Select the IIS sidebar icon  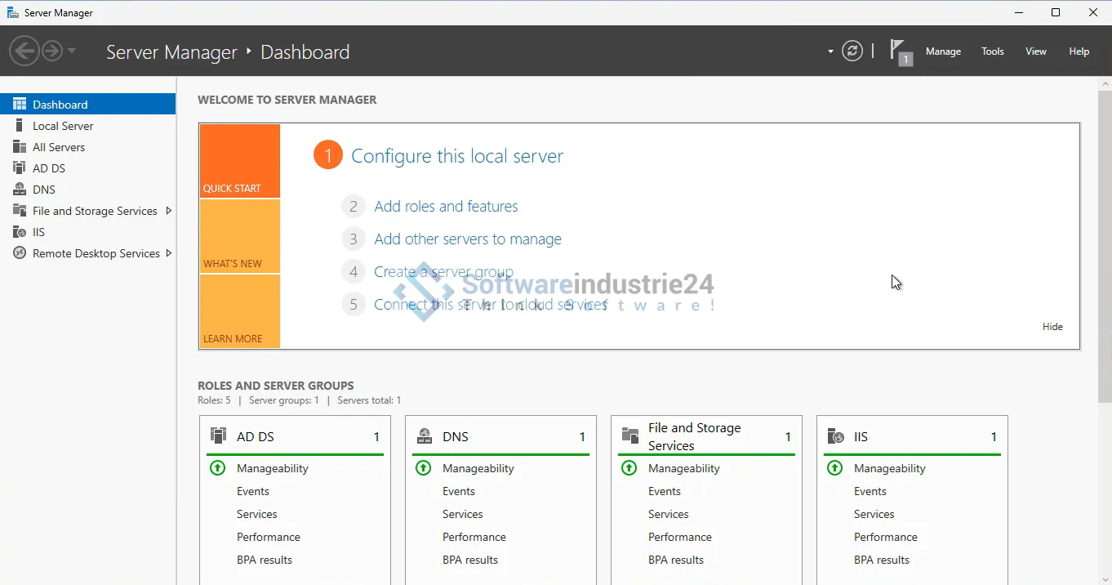click(20, 232)
